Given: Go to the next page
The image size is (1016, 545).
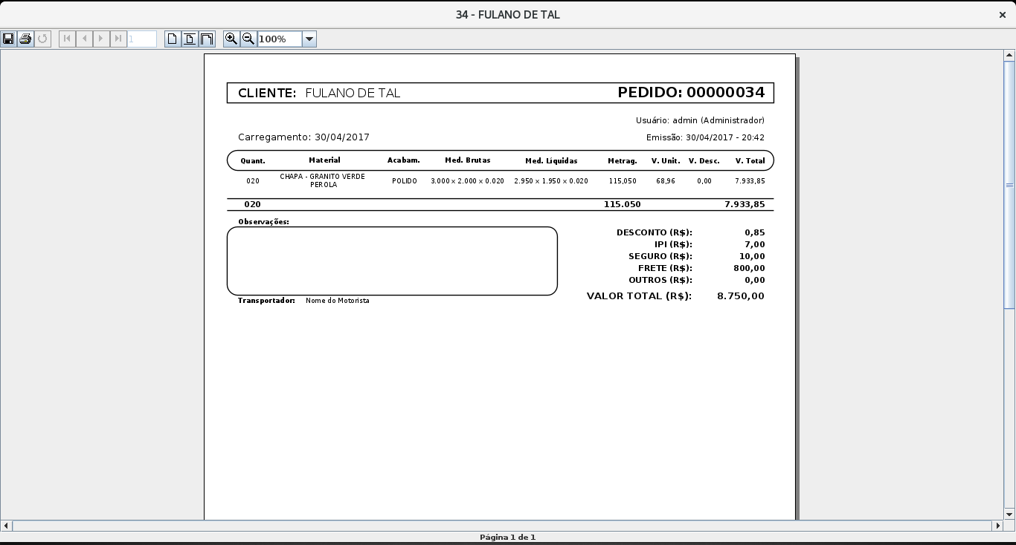Looking at the screenshot, I should pos(101,39).
